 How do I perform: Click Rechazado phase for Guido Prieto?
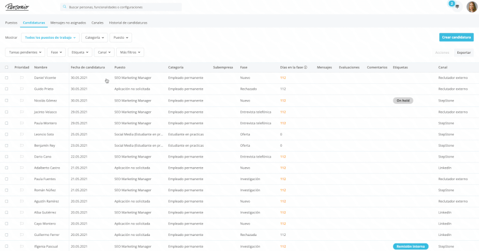click(x=248, y=89)
